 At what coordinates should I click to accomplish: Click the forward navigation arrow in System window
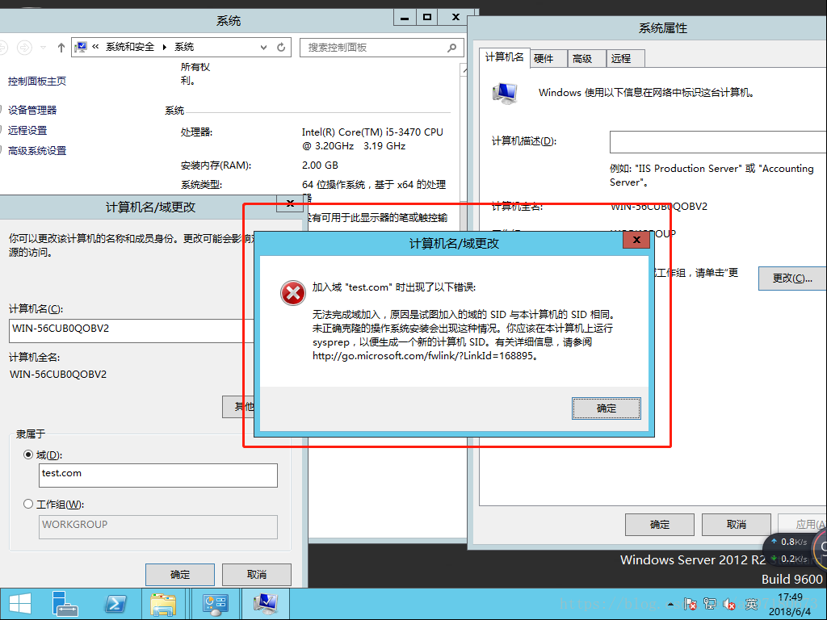[24, 48]
